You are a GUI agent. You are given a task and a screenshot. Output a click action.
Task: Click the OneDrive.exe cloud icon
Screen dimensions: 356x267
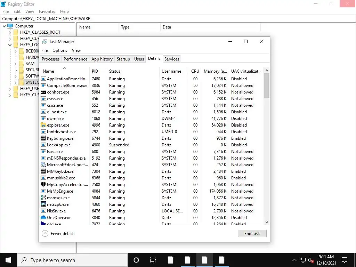click(x=43, y=217)
